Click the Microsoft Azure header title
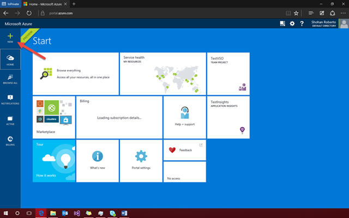This screenshot has height=218, width=349. [x=19, y=24]
